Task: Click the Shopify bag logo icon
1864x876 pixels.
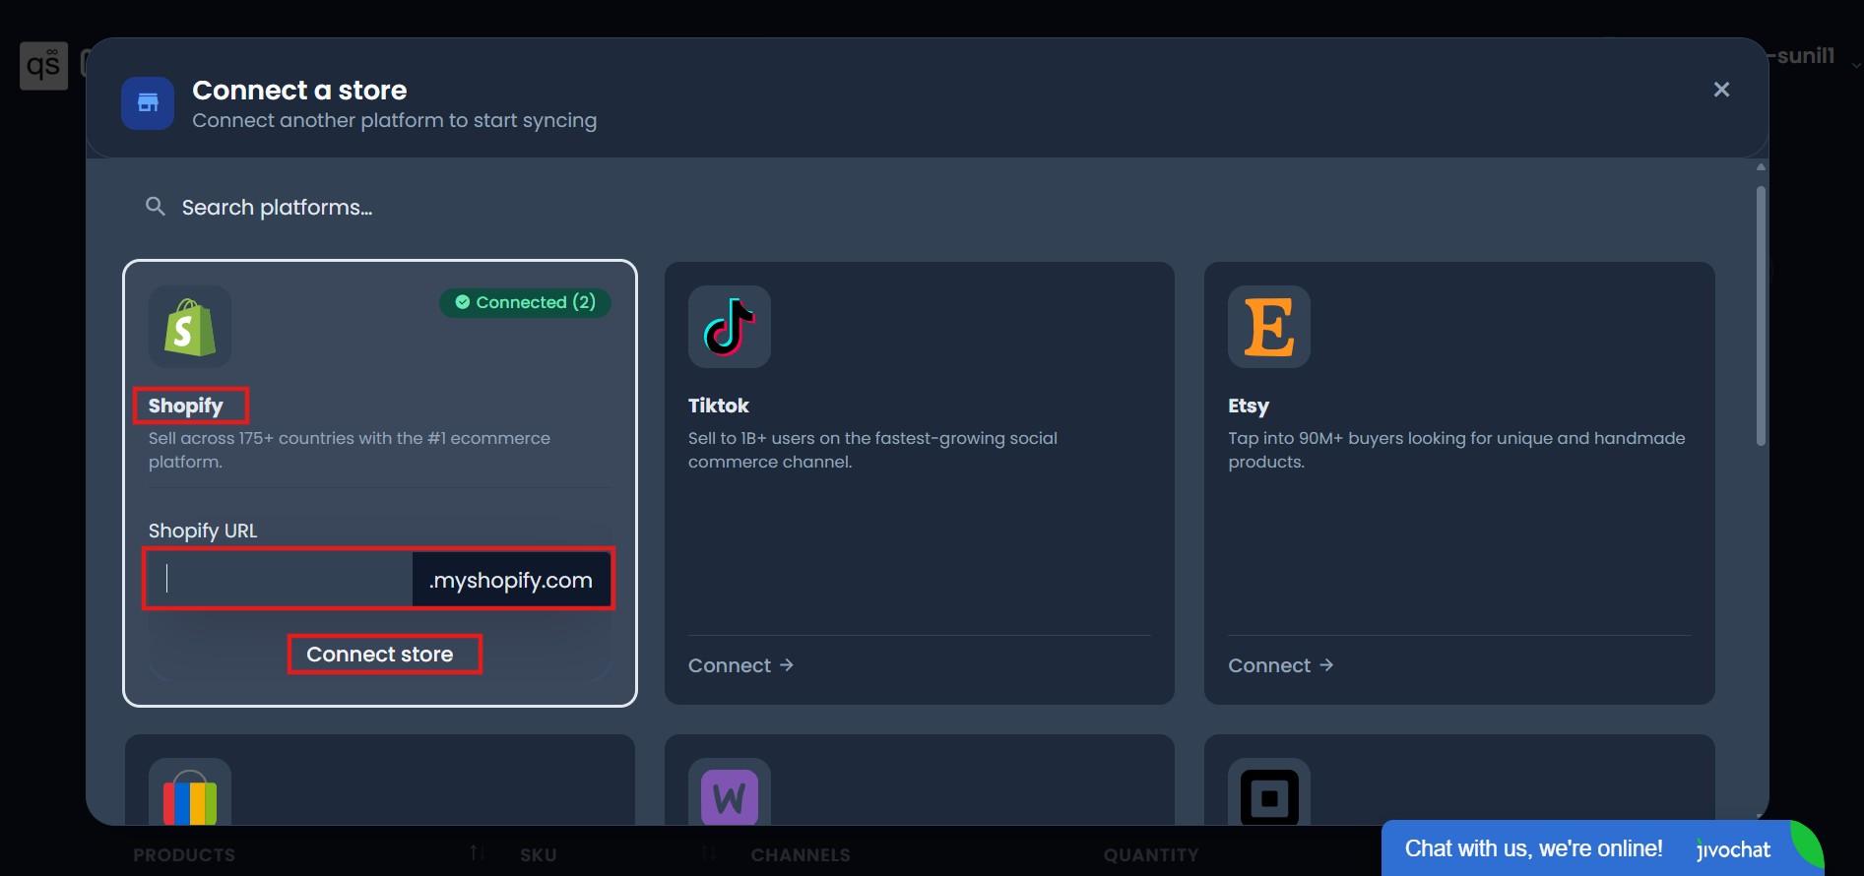Action: 190,327
